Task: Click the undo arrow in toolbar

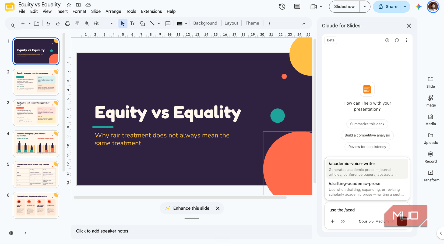Action: pos(48,23)
